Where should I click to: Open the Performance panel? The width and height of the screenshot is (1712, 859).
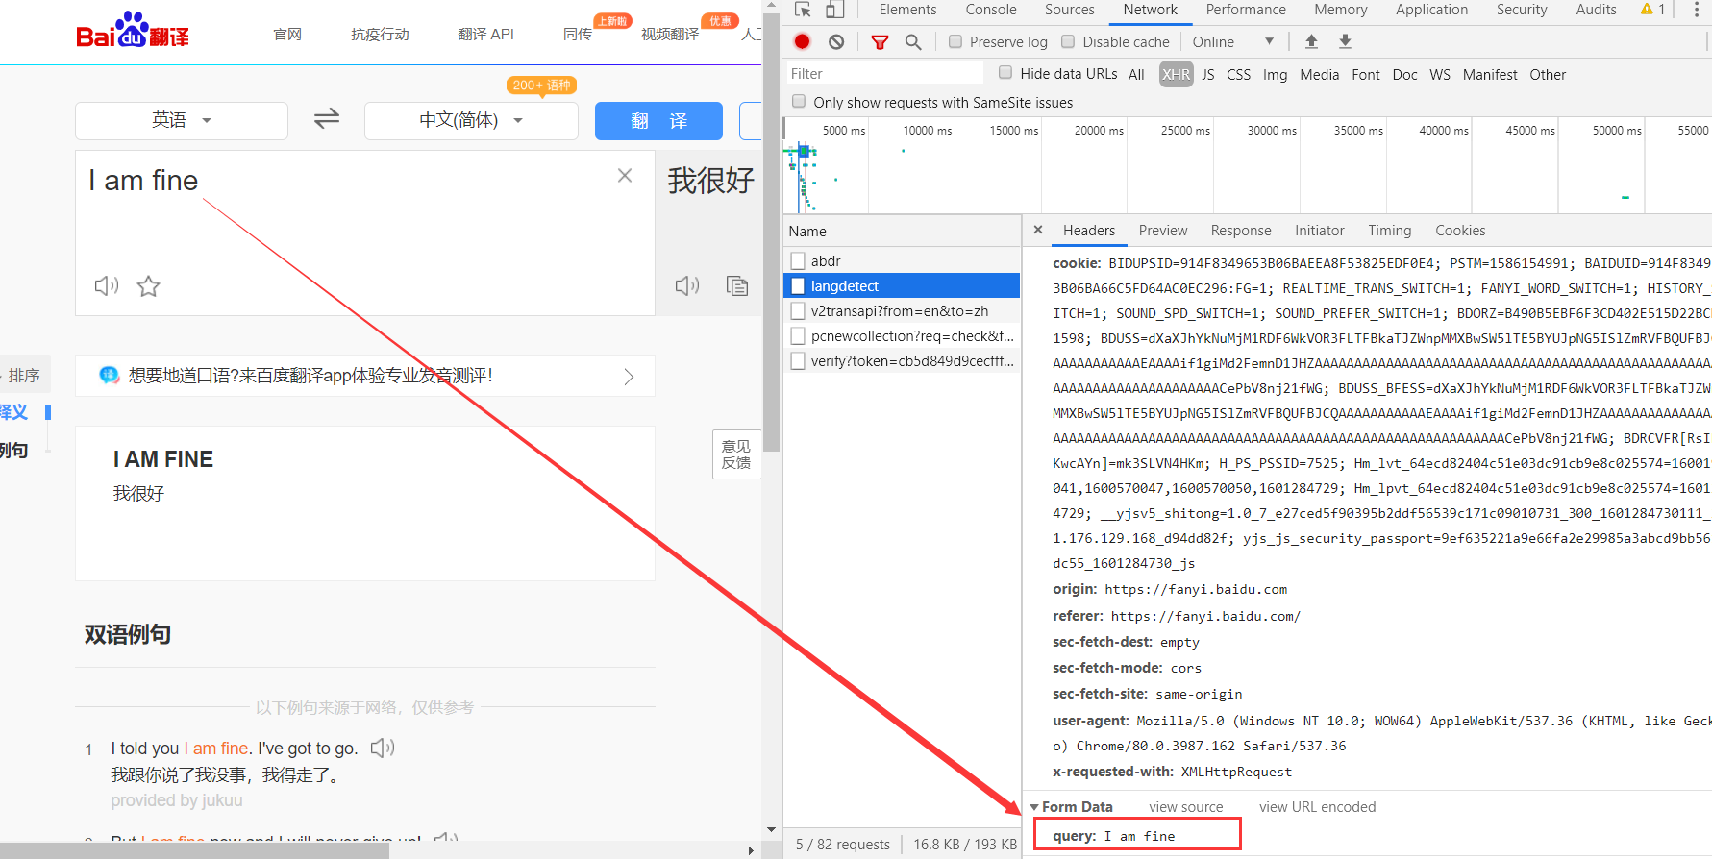(x=1246, y=10)
